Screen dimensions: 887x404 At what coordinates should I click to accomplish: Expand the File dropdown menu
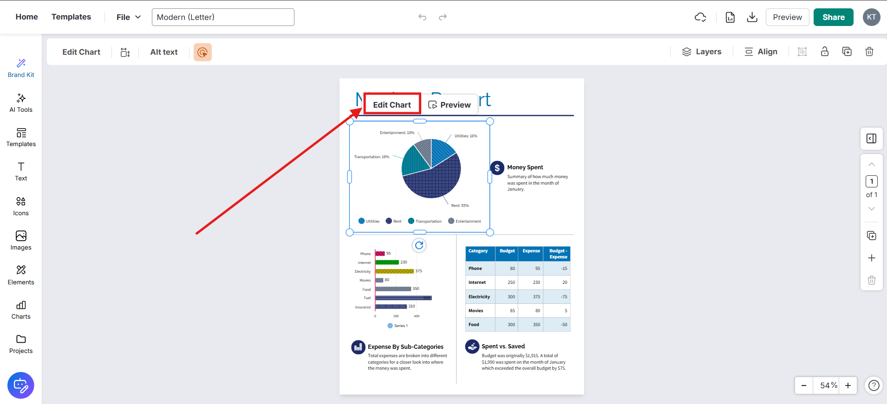(x=128, y=17)
